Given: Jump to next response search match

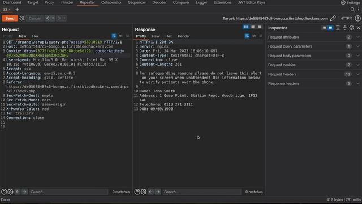Looking at the screenshot, I should point(158,192).
